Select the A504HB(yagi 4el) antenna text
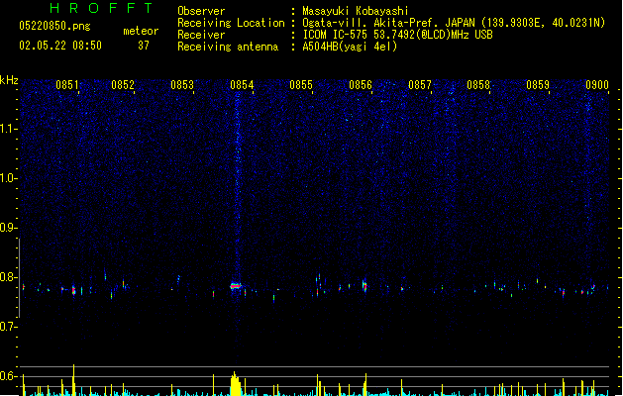Image resolution: width=623 pixels, height=396 pixels. tap(350, 47)
